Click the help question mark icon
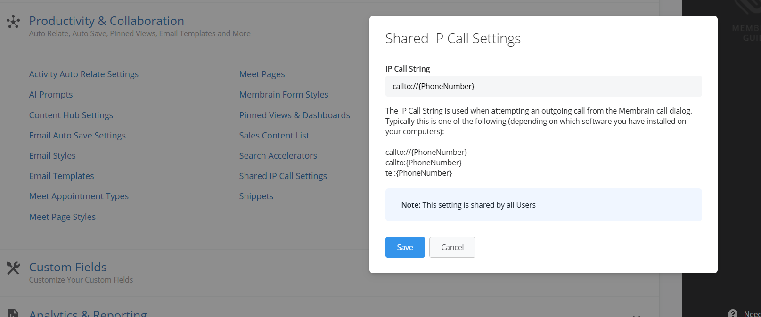This screenshot has width=761, height=317. (x=733, y=314)
